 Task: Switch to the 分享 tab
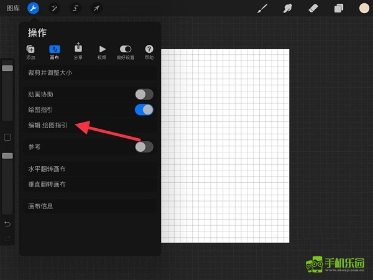78,52
